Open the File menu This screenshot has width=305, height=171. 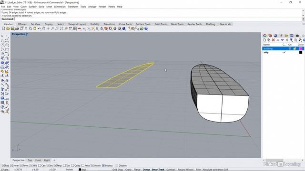pos(3,7)
